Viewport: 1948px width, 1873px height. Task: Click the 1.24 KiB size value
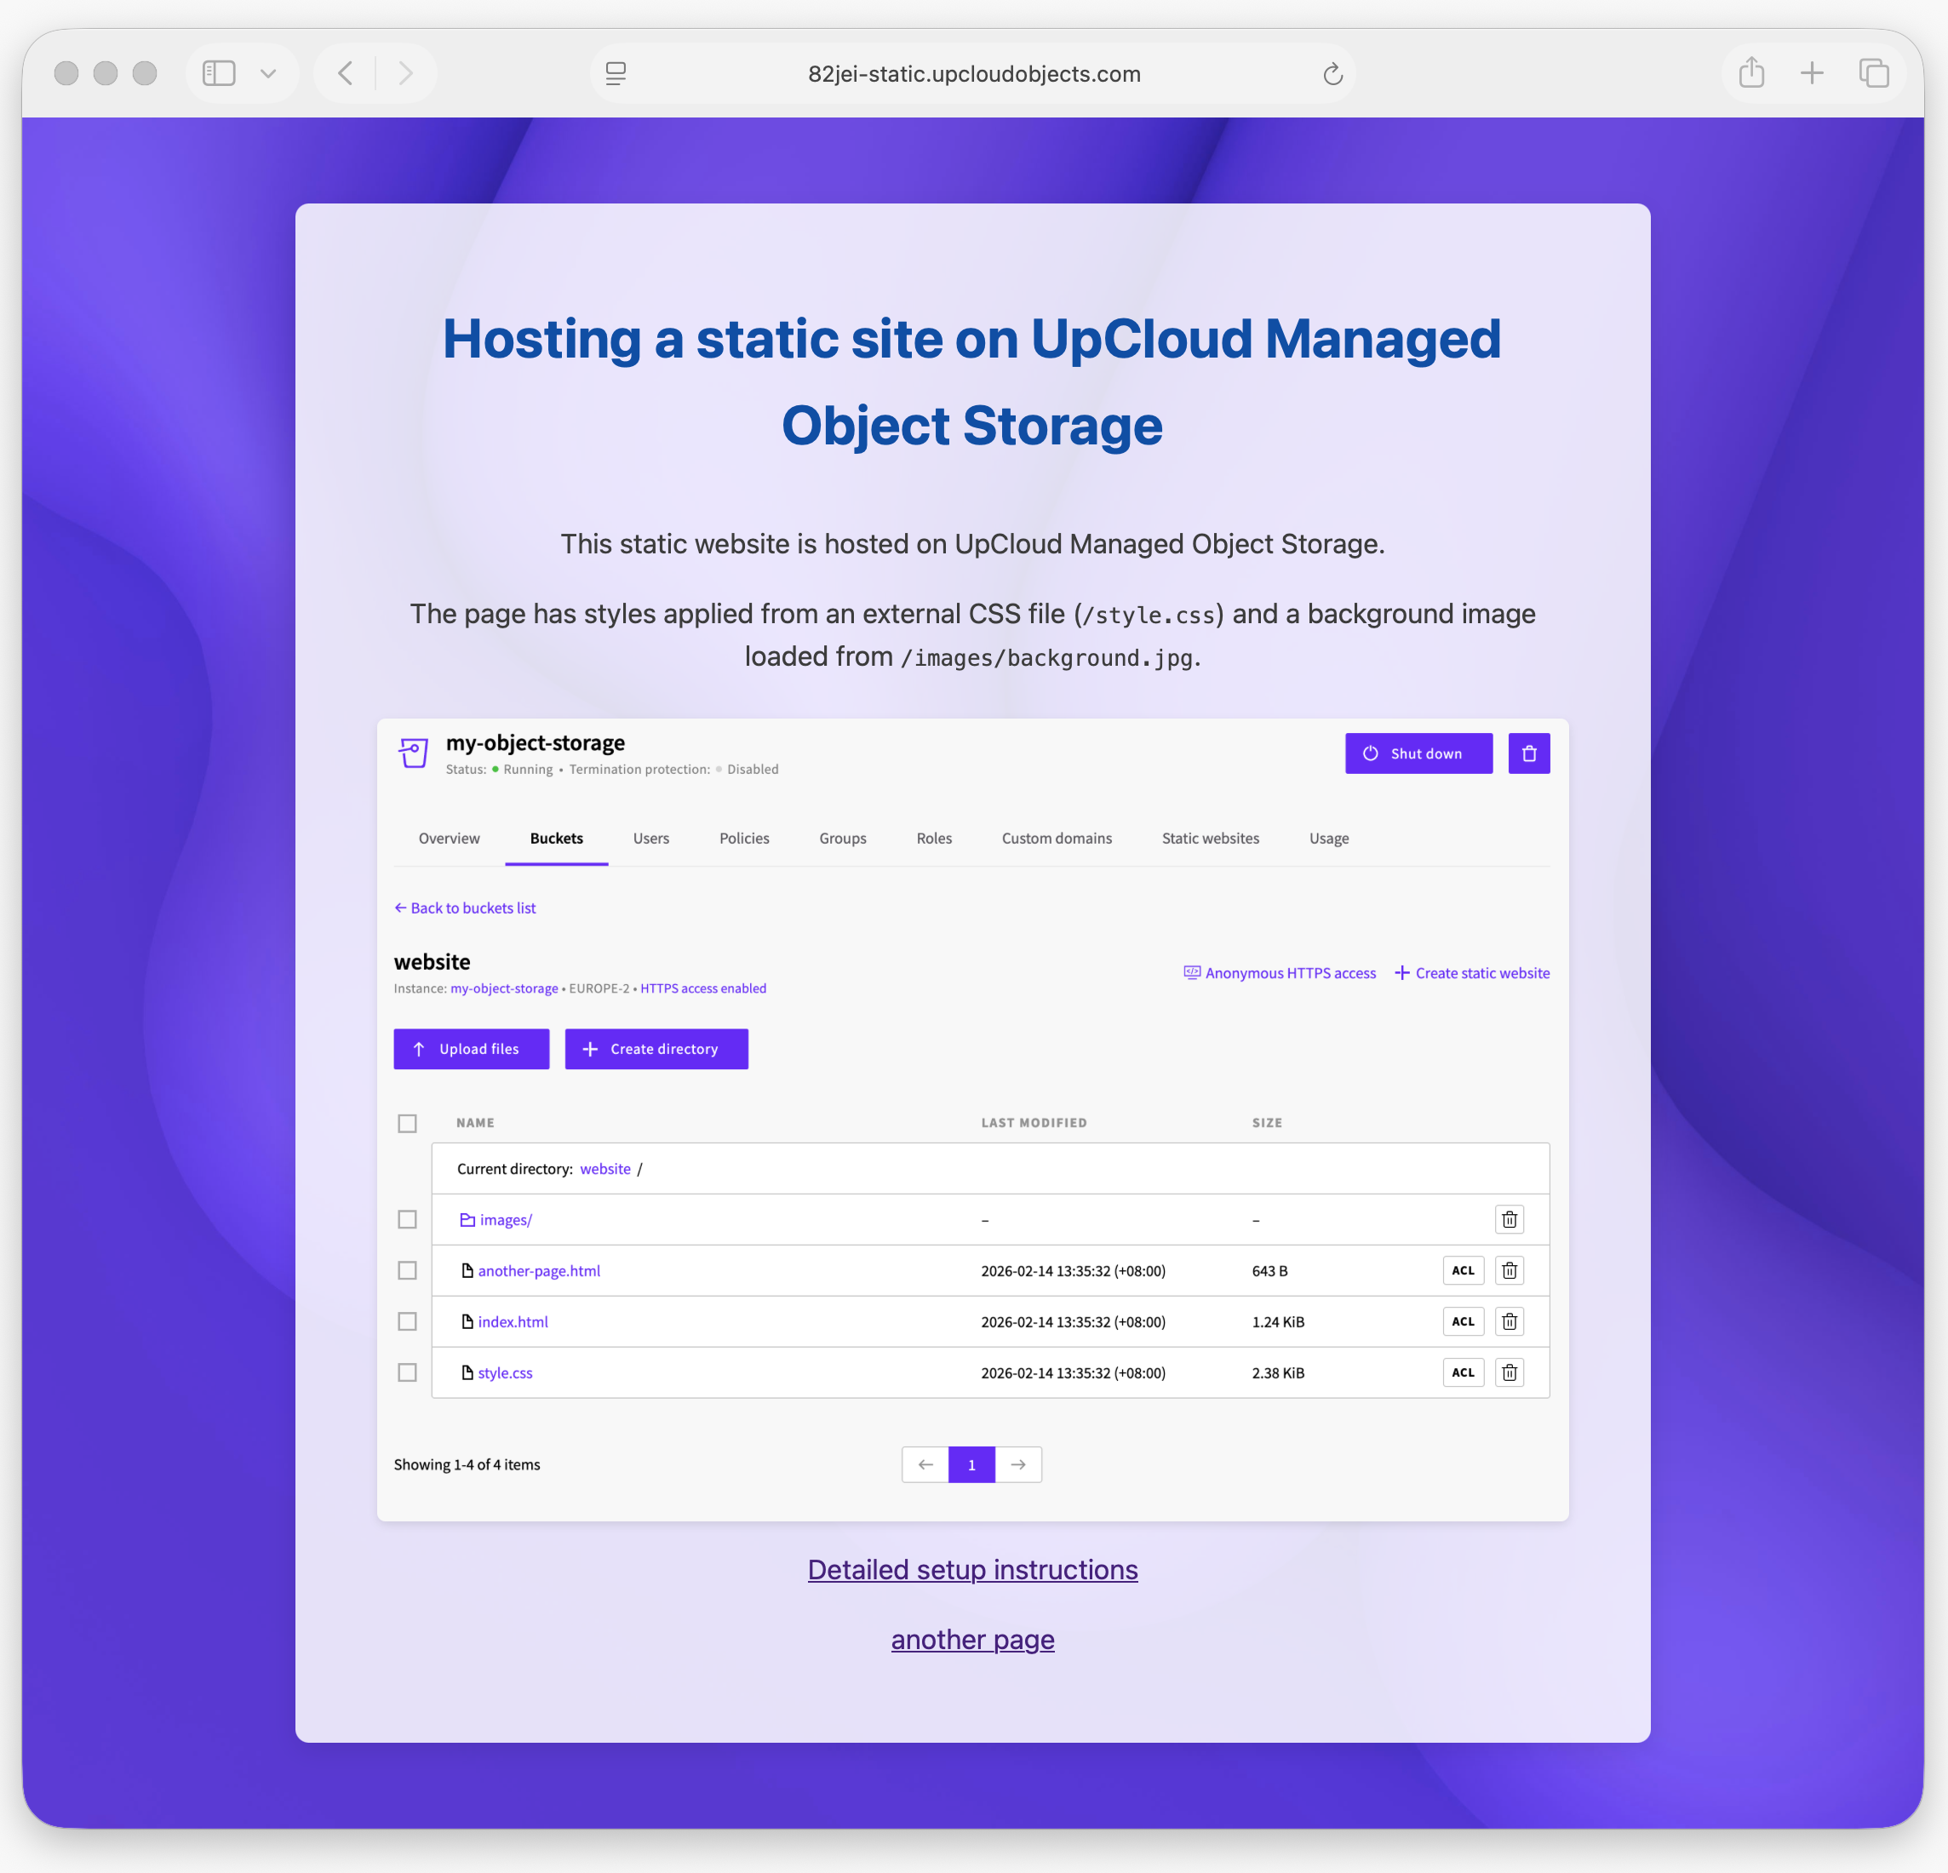(1278, 1321)
